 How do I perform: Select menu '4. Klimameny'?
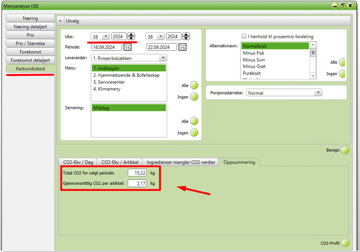point(129,89)
